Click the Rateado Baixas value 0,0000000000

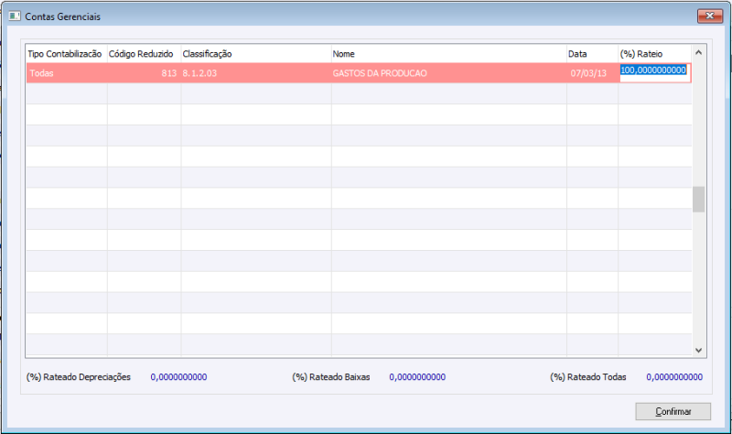tap(417, 377)
